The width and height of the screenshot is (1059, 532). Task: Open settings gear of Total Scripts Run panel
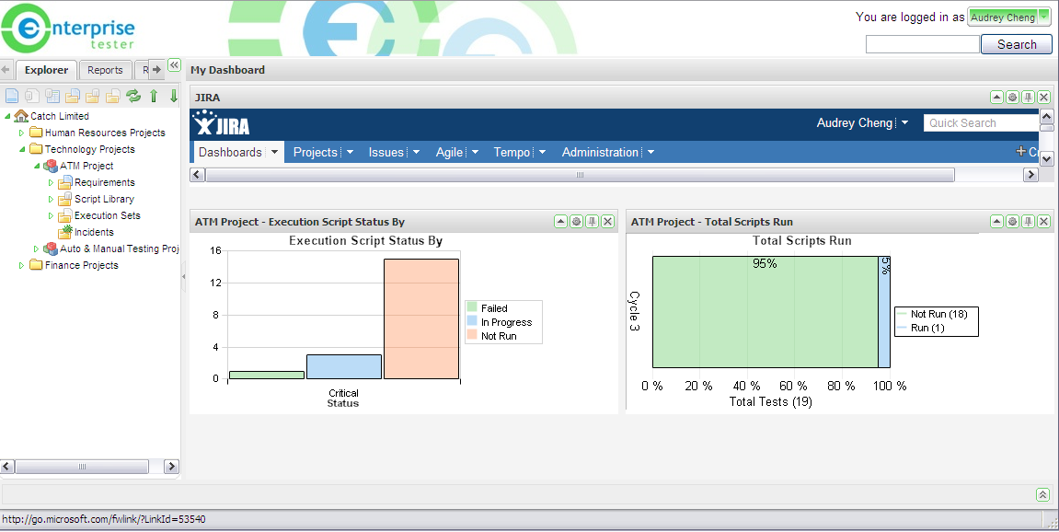point(1012,222)
